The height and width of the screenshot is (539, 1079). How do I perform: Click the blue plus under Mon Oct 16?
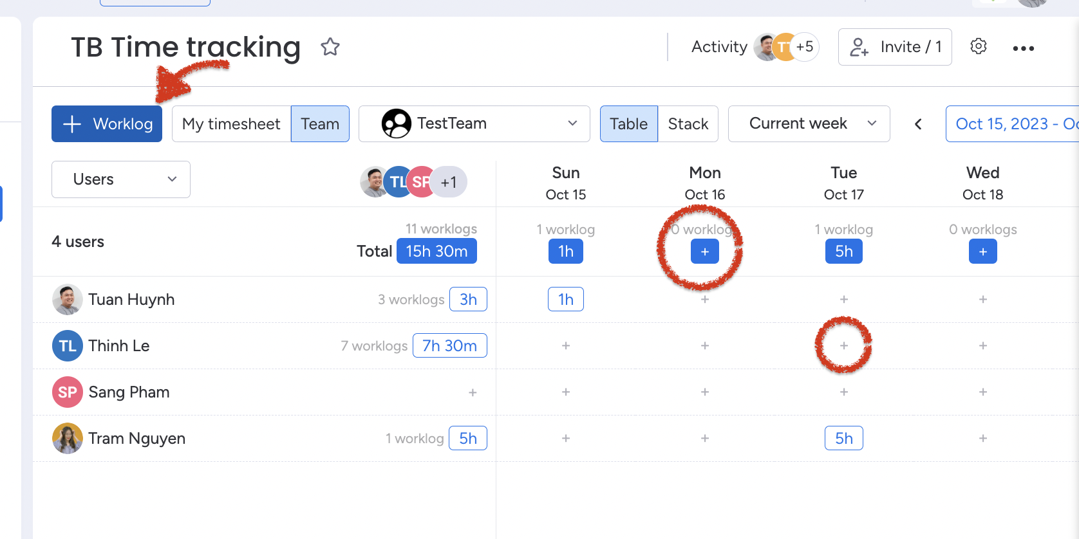click(x=704, y=251)
